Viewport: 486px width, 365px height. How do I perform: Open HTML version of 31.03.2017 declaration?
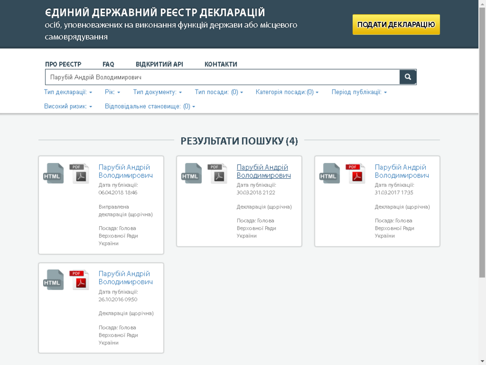[x=329, y=174]
